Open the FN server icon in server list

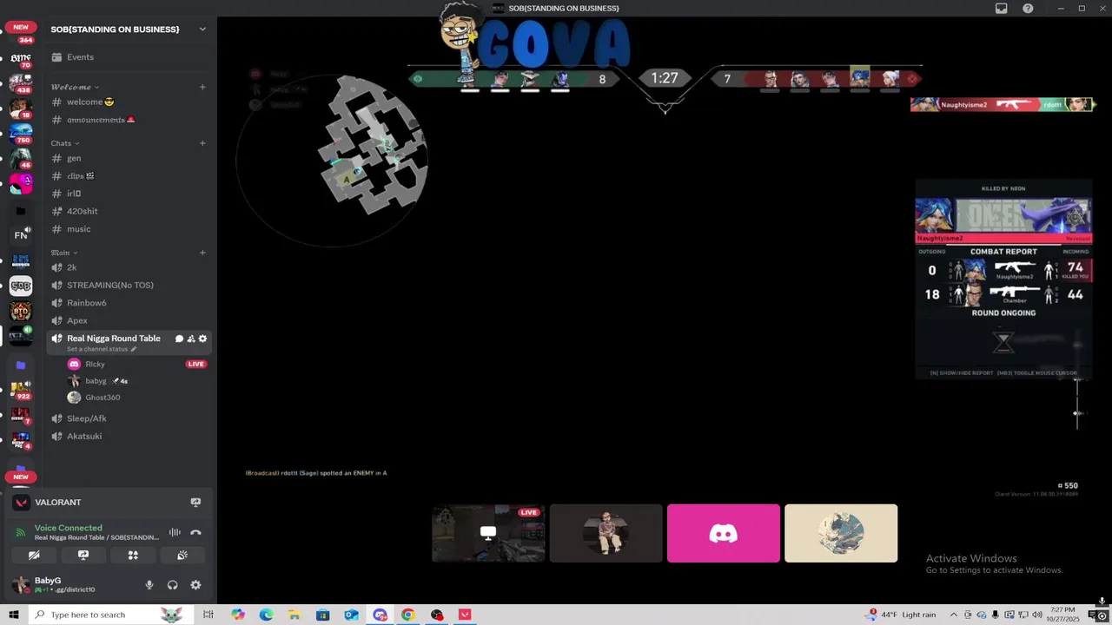click(21, 235)
